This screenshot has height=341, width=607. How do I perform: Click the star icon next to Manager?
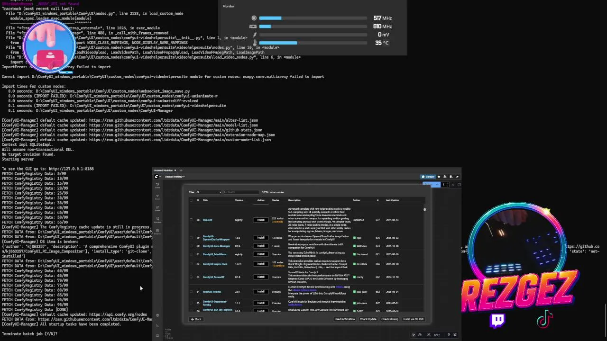[x=439, y=177]
